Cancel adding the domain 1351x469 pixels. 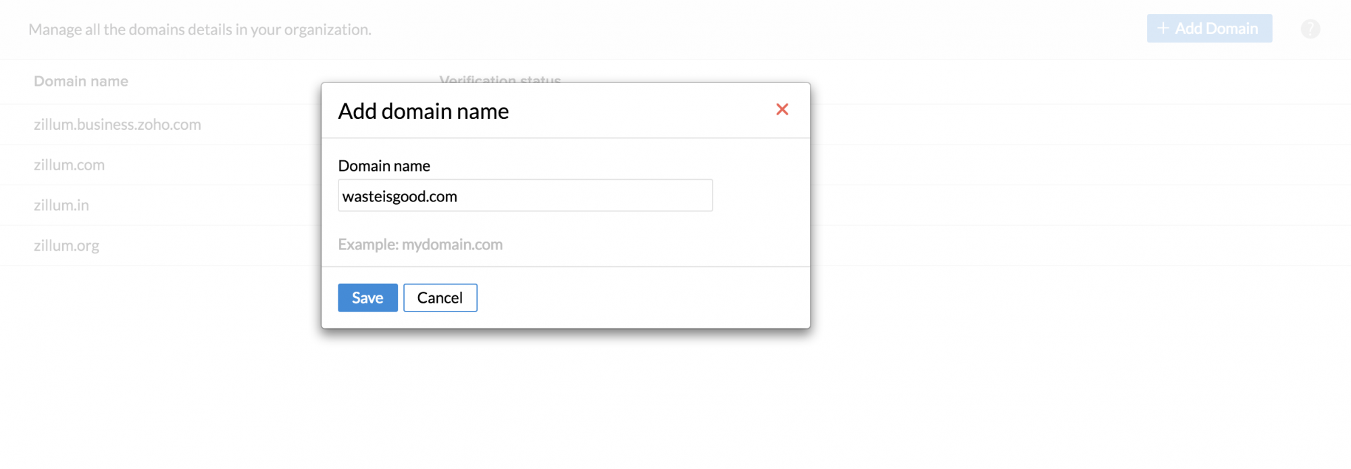click(x=440, y=298)
